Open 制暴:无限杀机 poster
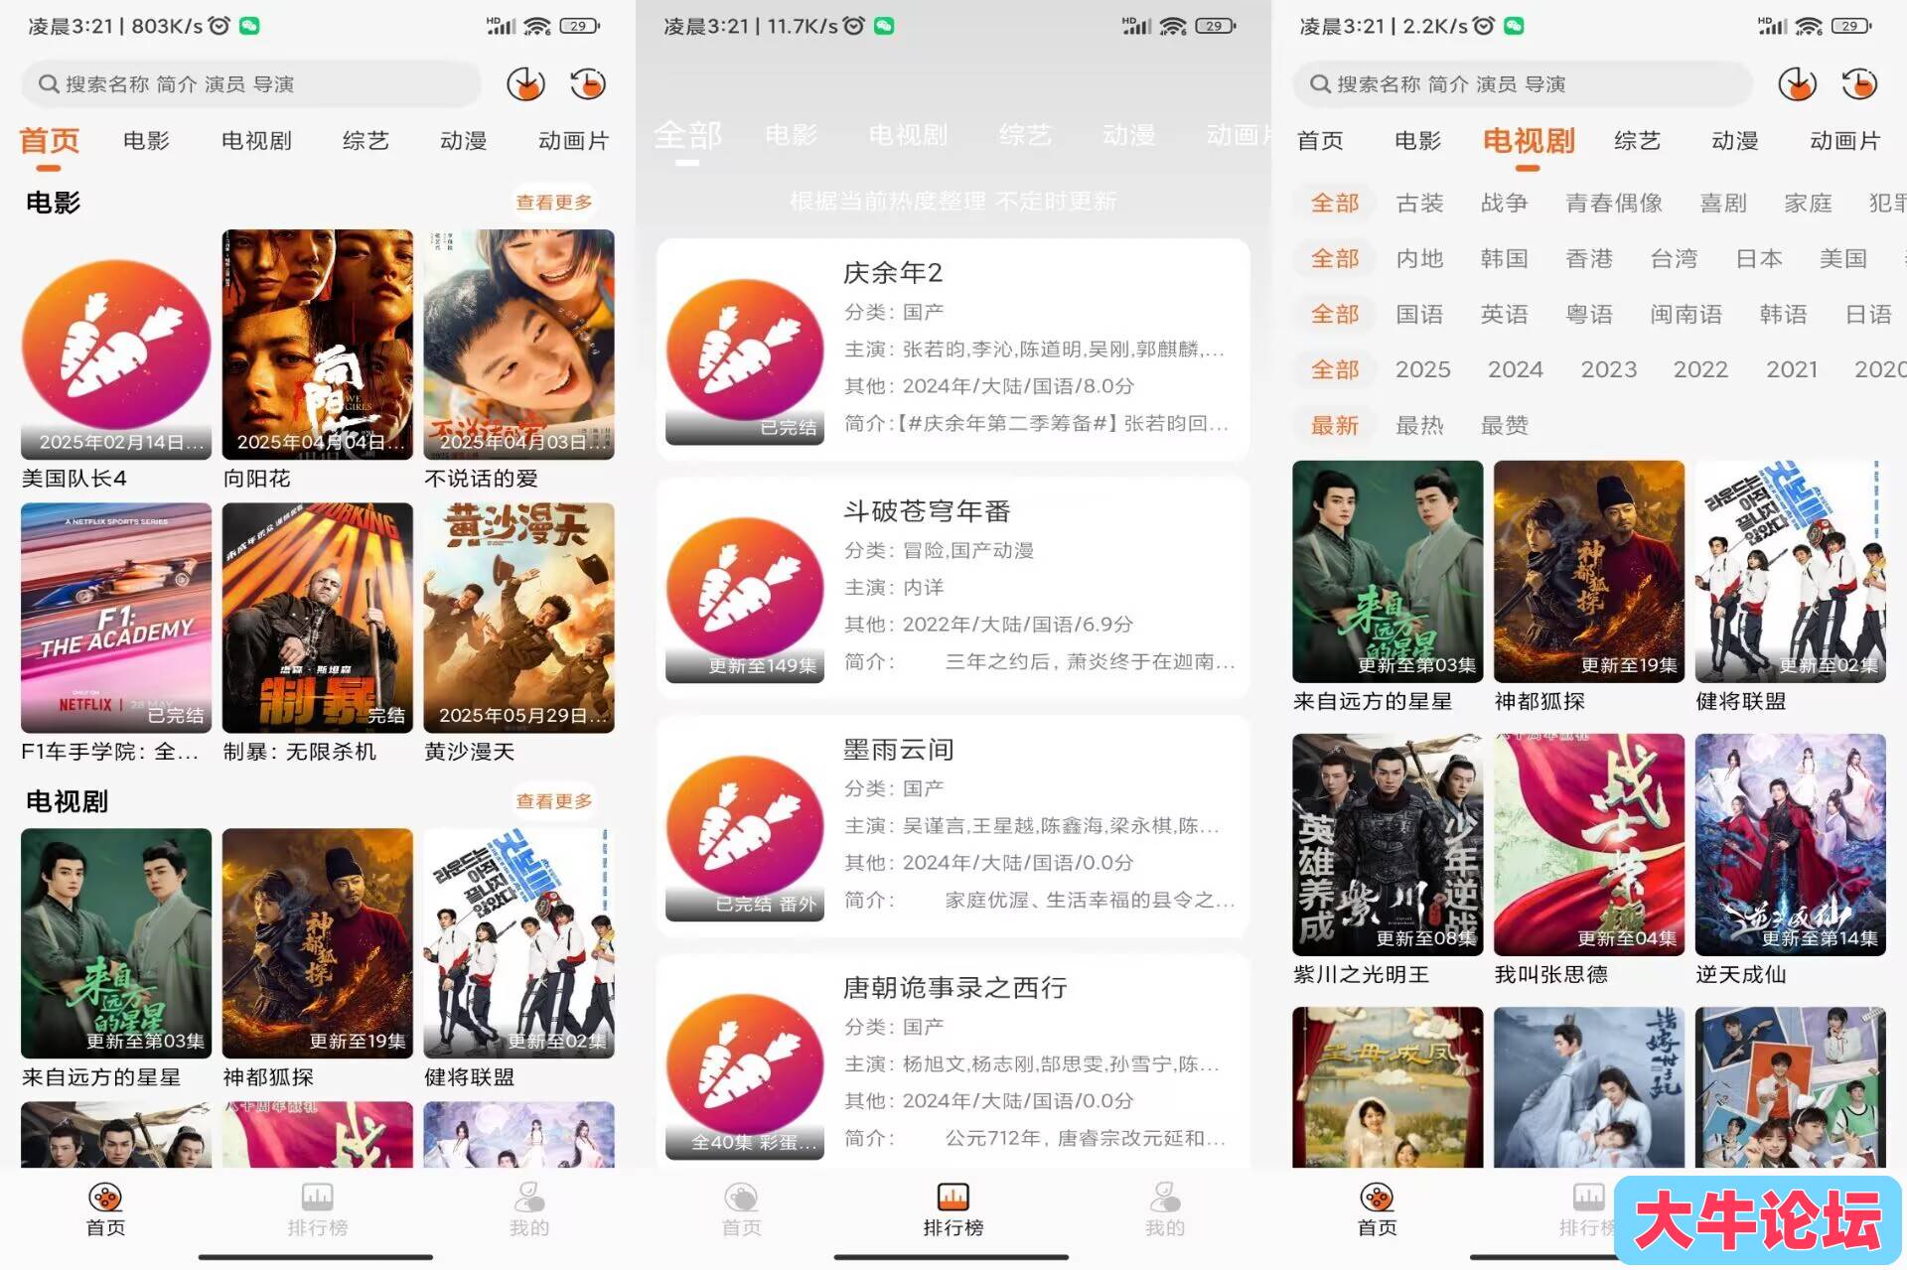 click(x=318, y=618)
